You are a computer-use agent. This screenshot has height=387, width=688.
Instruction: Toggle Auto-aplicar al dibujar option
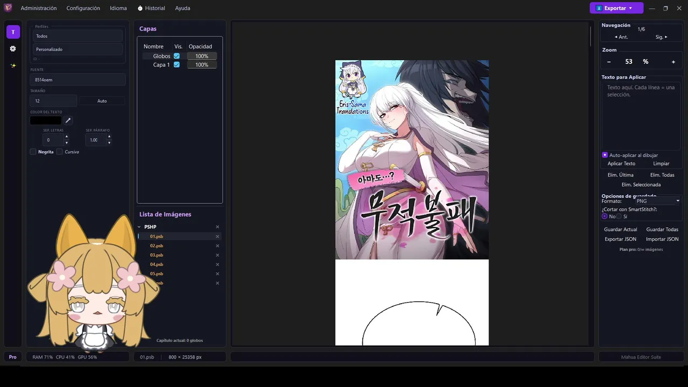[x=605, y=155]
